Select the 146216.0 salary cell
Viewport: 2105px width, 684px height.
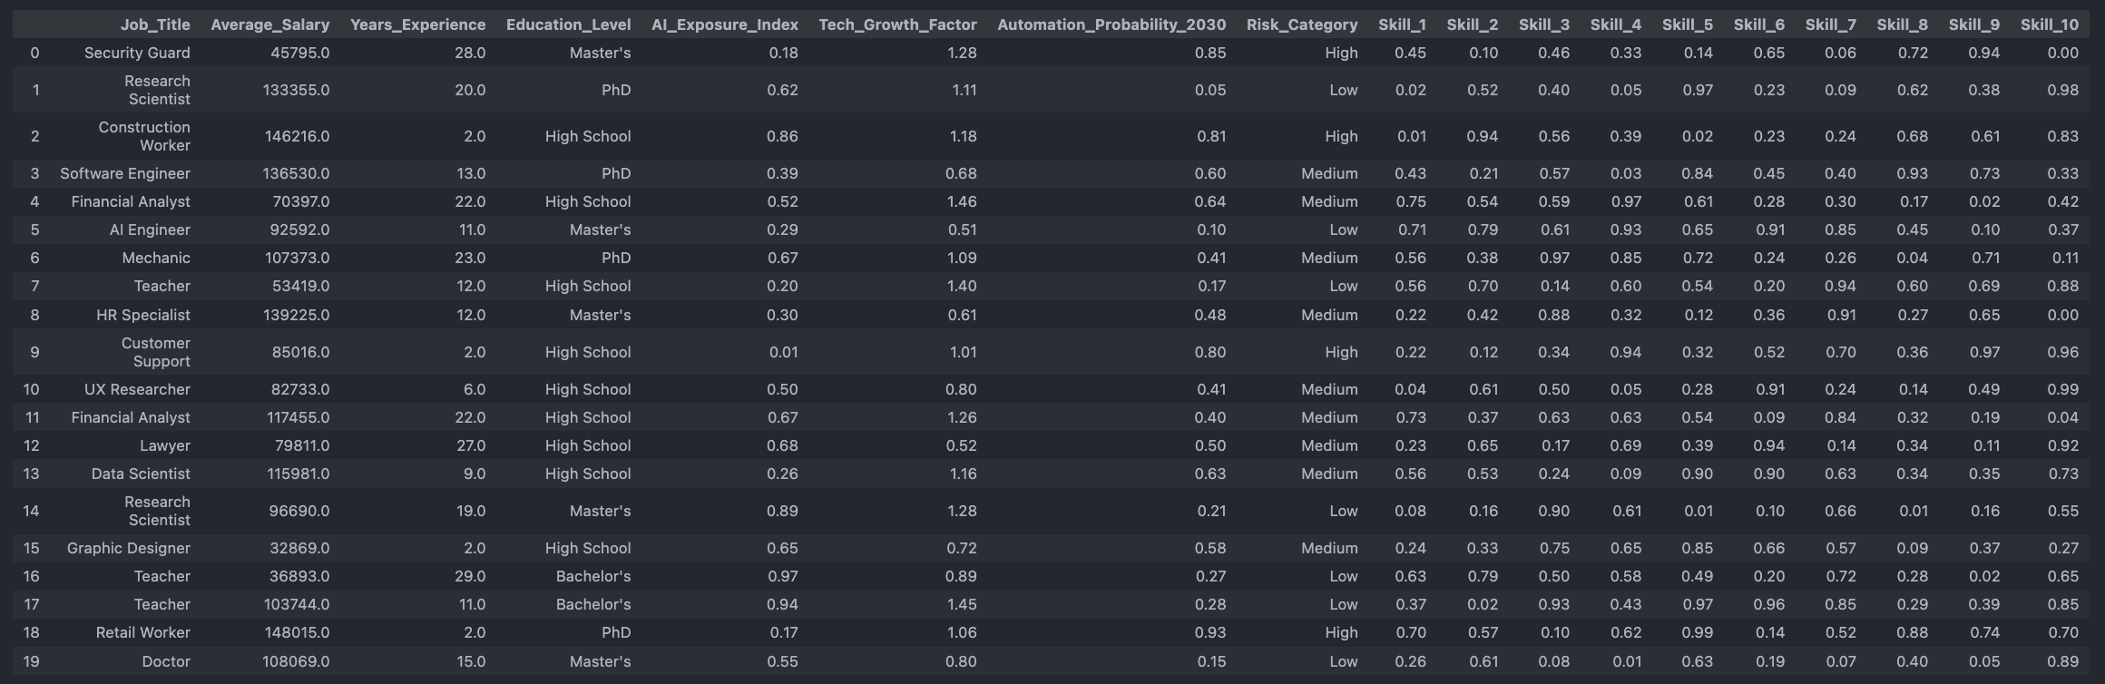point(297,136)
